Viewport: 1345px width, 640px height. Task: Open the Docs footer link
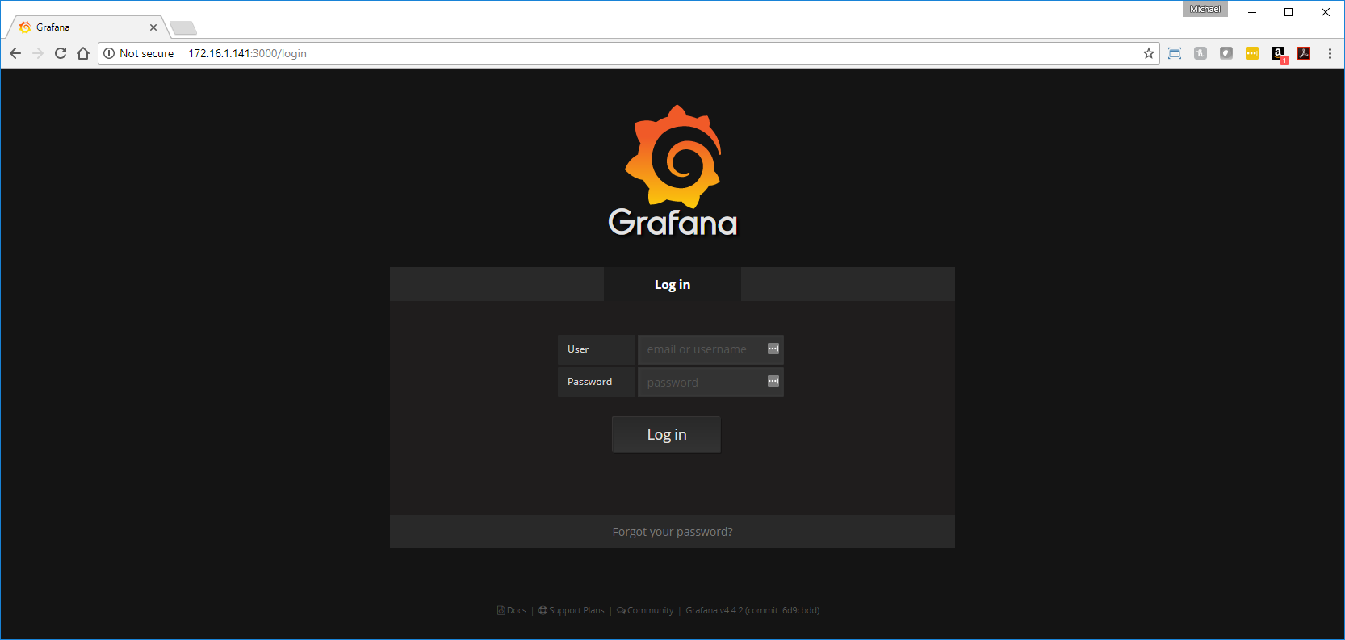click(x=512, y=610)
